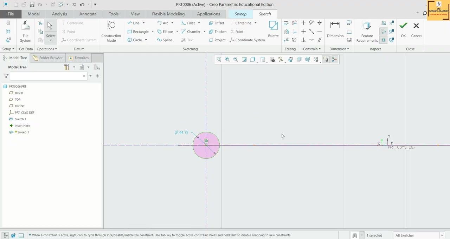The image size is (450, 239).
Task: Undo the last action in quick access toolbar
Action: tap(82, 5)
